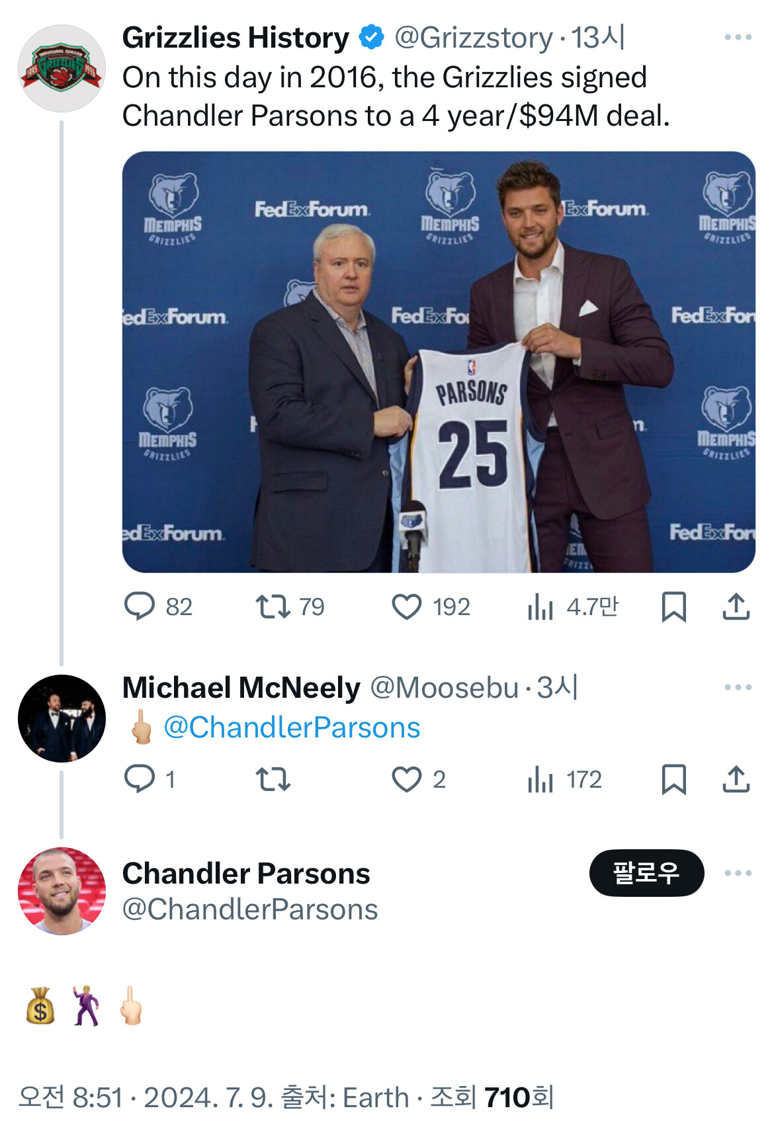Open more options for Michael McNeely's tweet
The image size is (774, 1129).
point(738,687)
